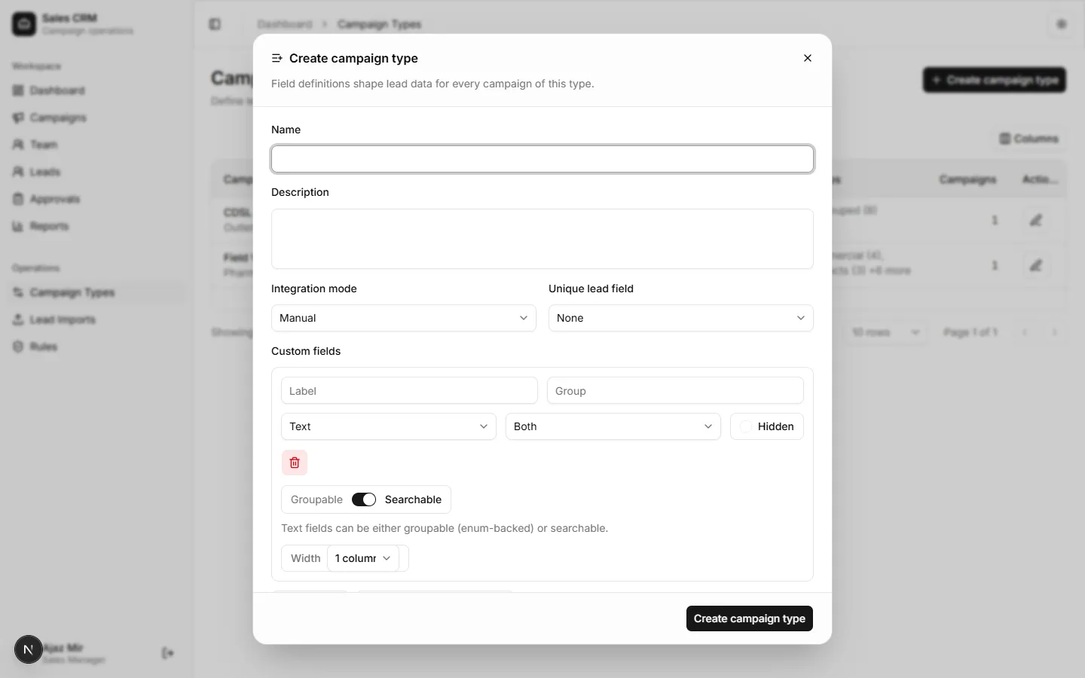Click the Campaigns megaphone icon
The width and height of the screenshot is (1085, 678).
[x=18, y=118]
